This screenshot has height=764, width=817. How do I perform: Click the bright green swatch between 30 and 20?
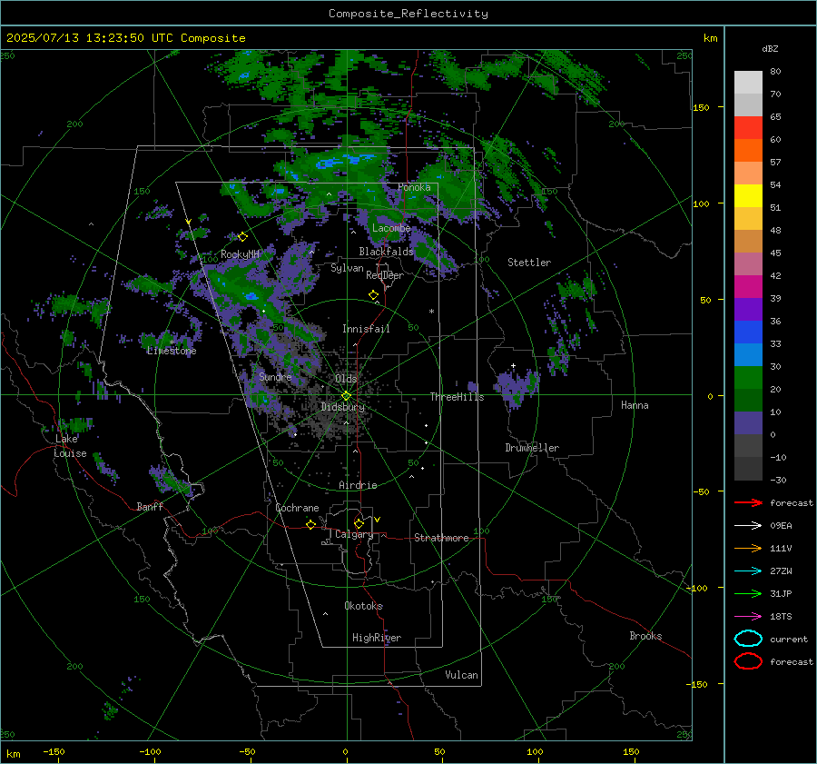[748, 378]
